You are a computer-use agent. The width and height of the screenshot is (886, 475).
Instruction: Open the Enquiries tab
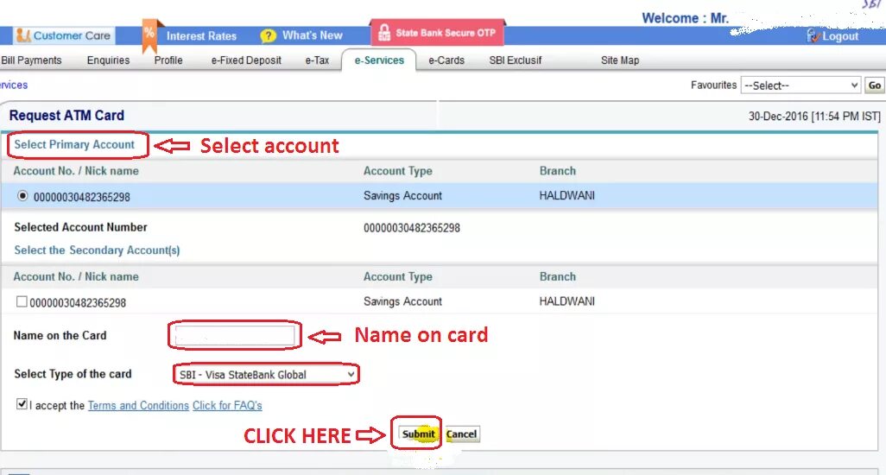point(108,60)
